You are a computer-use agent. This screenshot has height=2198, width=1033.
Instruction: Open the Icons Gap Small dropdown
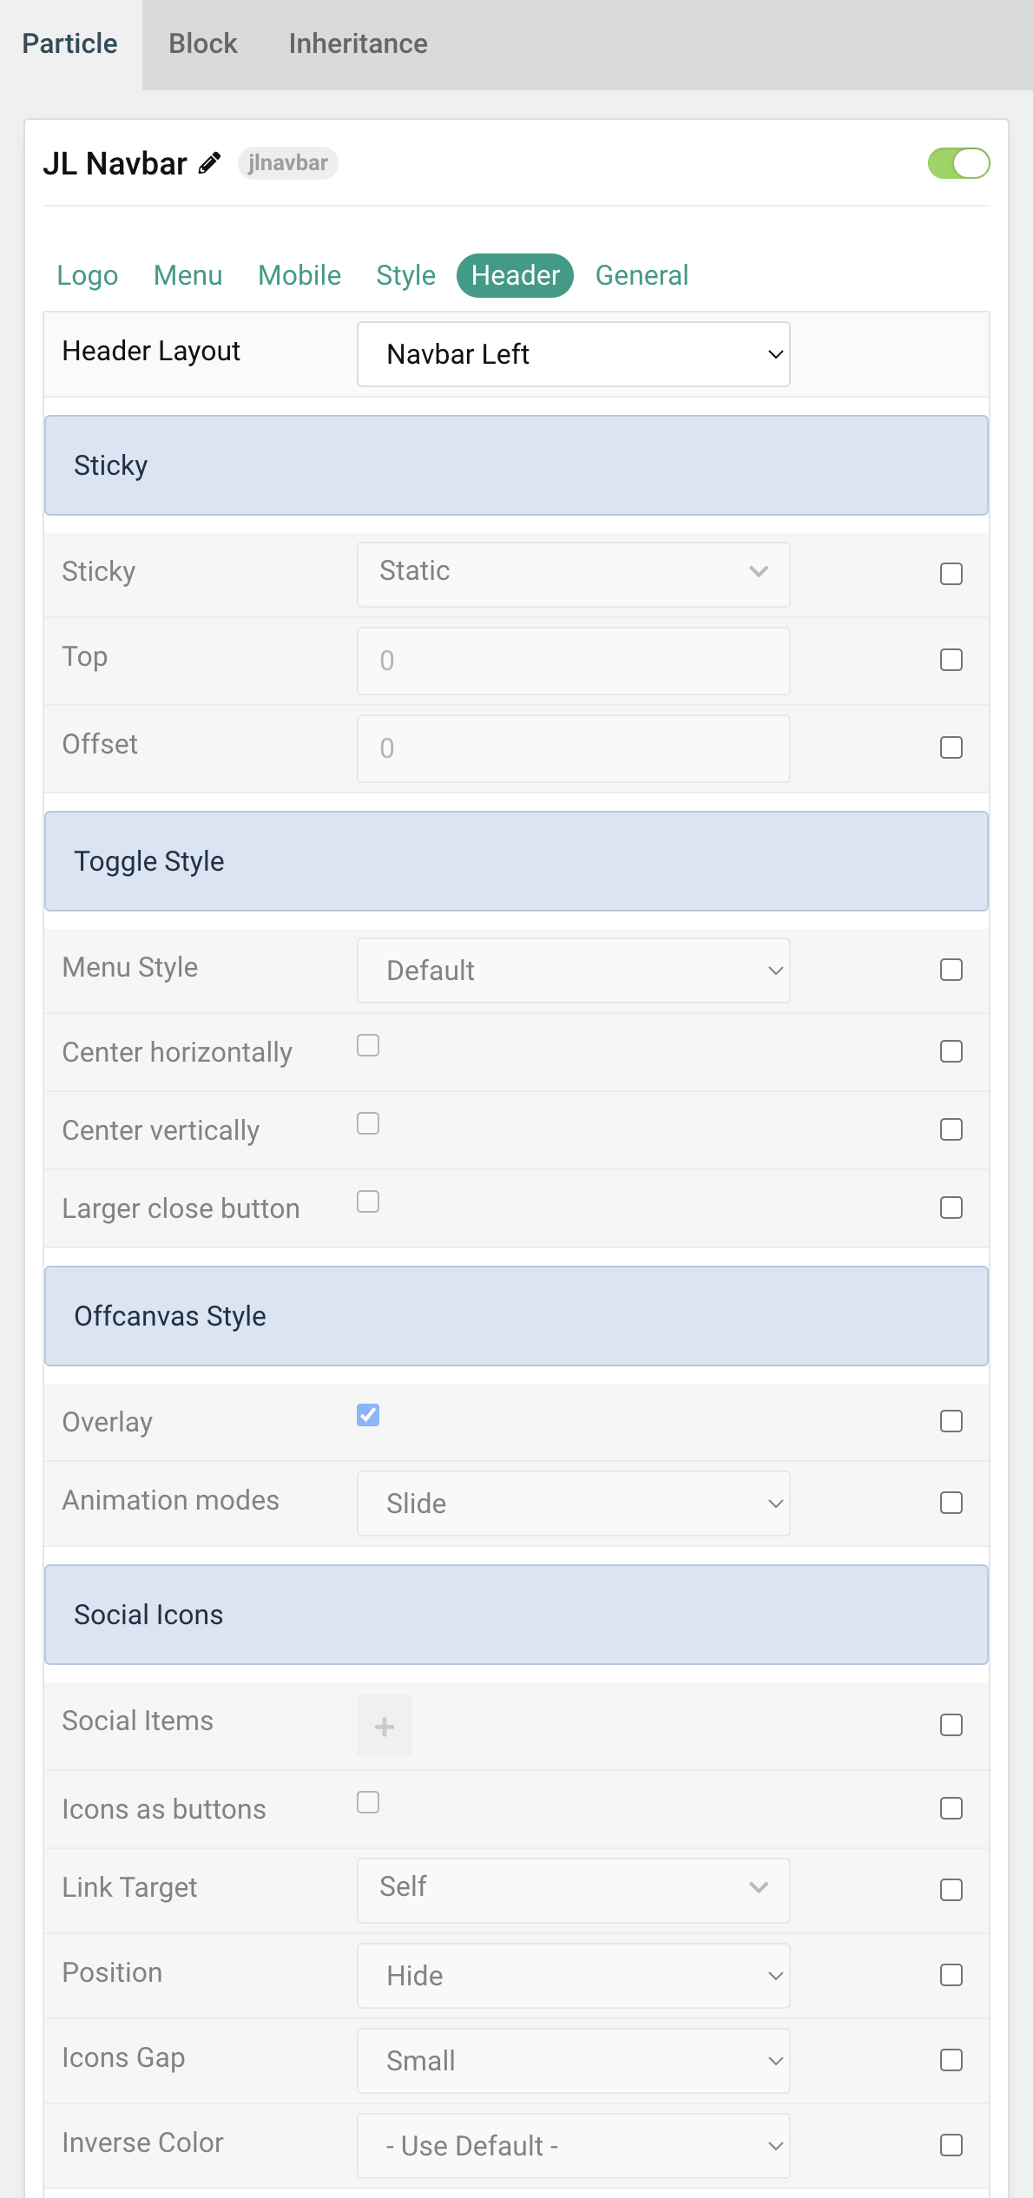[x=574, y=2061]
